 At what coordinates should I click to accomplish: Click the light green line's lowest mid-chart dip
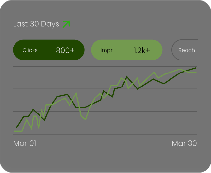(x=86, y=119)
